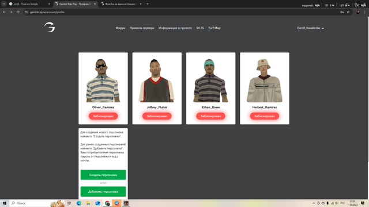Open File Explorer from the taskbar
The image size is (369, 207).
coord(88,203)
